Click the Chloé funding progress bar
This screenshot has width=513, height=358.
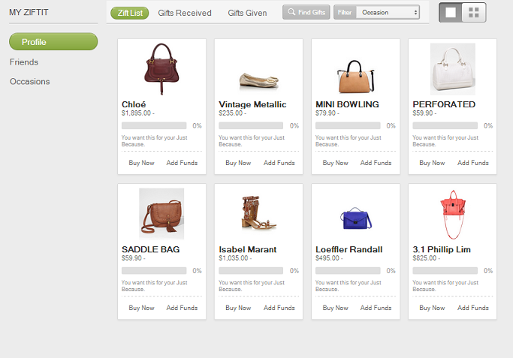tap(154, 125)
